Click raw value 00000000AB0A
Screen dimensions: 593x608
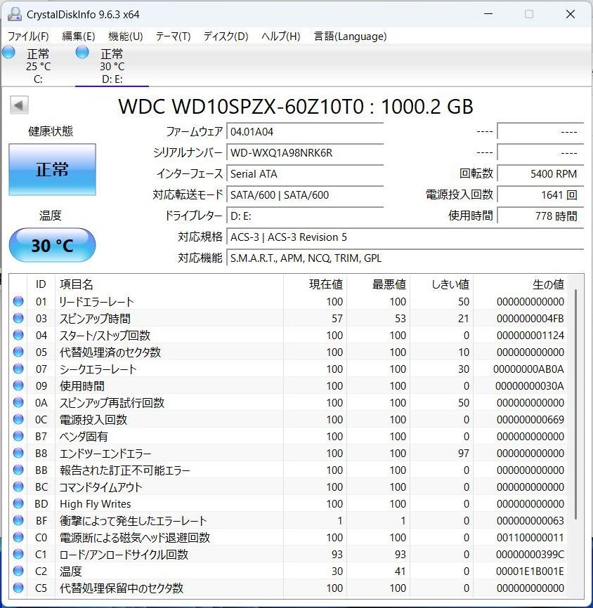(528, 369)
